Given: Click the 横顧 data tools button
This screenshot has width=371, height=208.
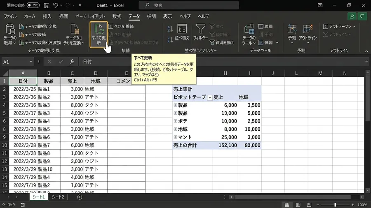Looking at the screenshot, I should pos(265,26).
